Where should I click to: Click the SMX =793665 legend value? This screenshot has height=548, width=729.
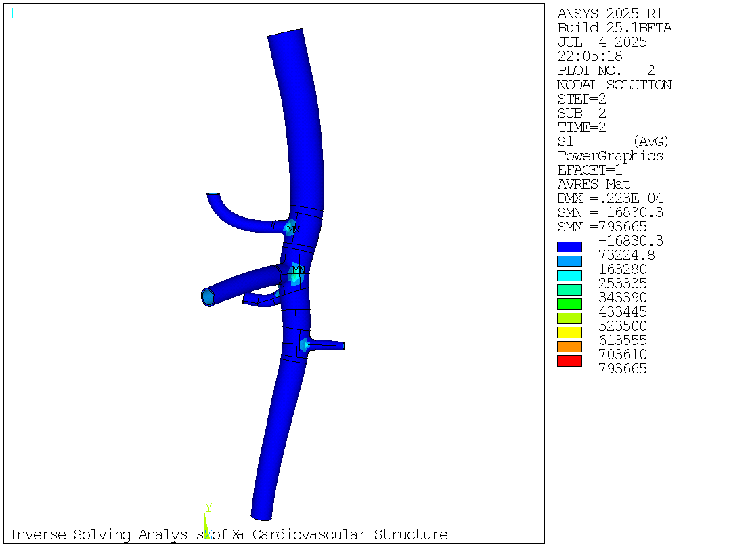pyautogui.click(x=602, y=227)
